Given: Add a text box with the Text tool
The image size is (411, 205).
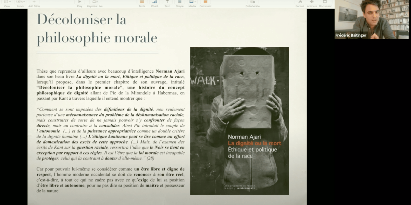Looking at the screenshot, I should pyautogui.click(x=167, y=2).
